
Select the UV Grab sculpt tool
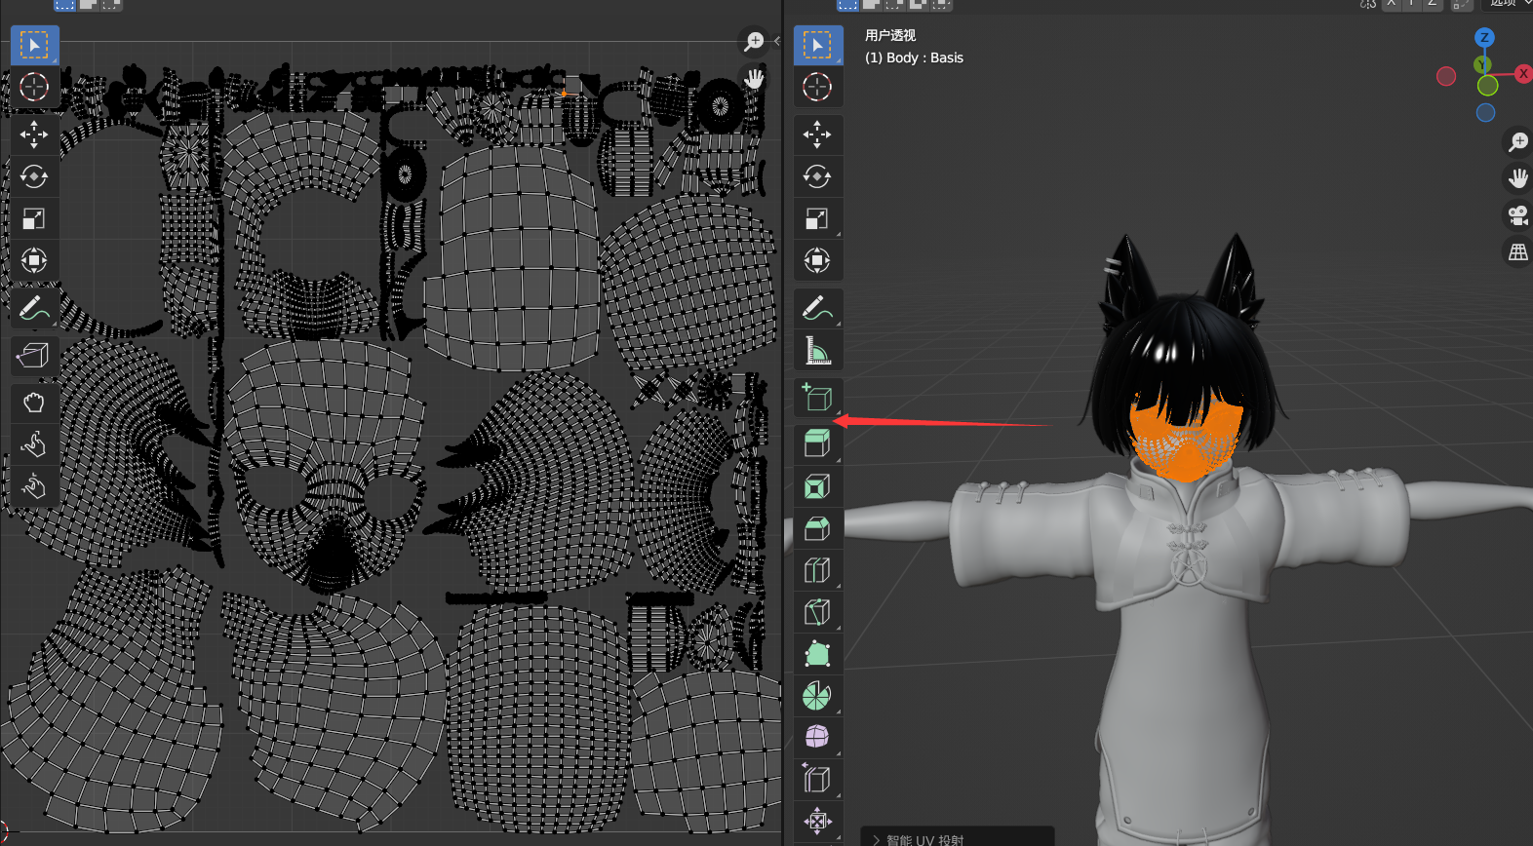click(34, 403)
